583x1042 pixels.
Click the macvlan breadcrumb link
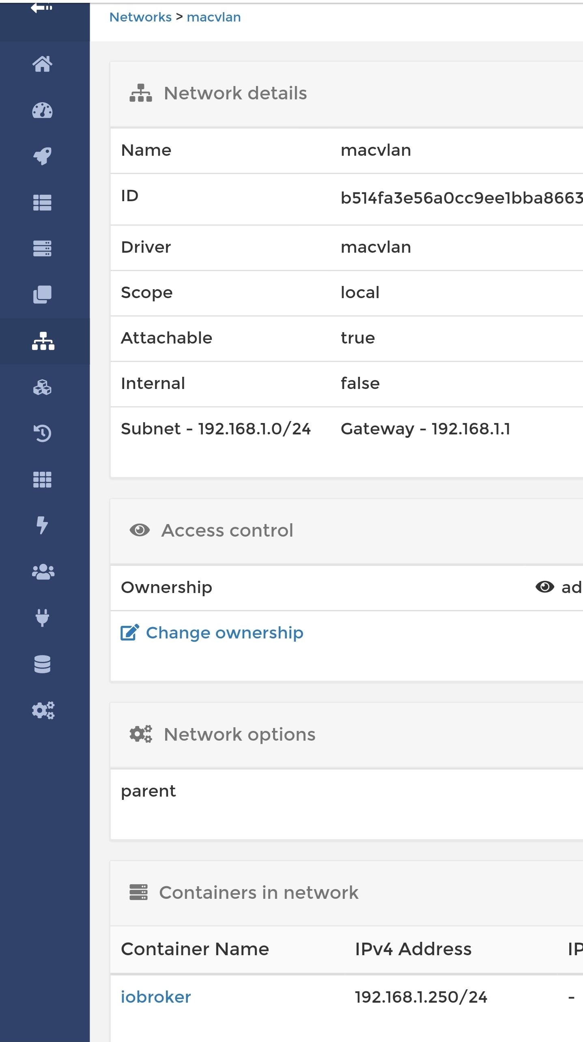click(x=214, y=17)
